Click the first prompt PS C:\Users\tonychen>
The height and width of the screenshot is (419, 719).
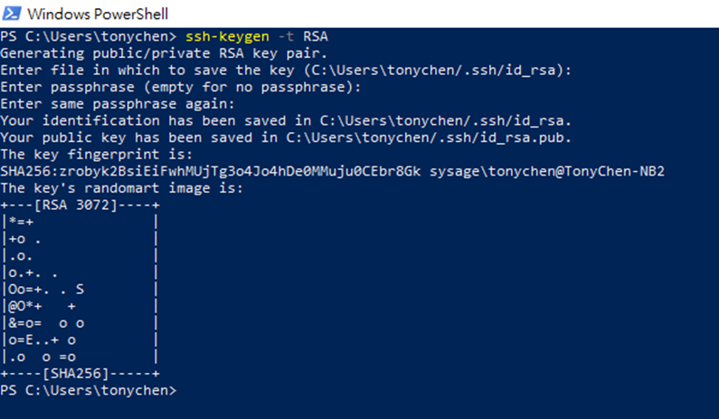(x=89, y=37)
